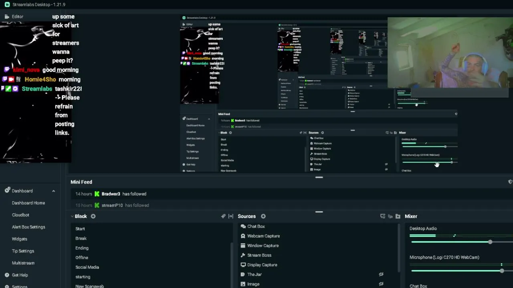Click the chat box overlay in the preview
The image size is (513, 288).
(40, 74)
